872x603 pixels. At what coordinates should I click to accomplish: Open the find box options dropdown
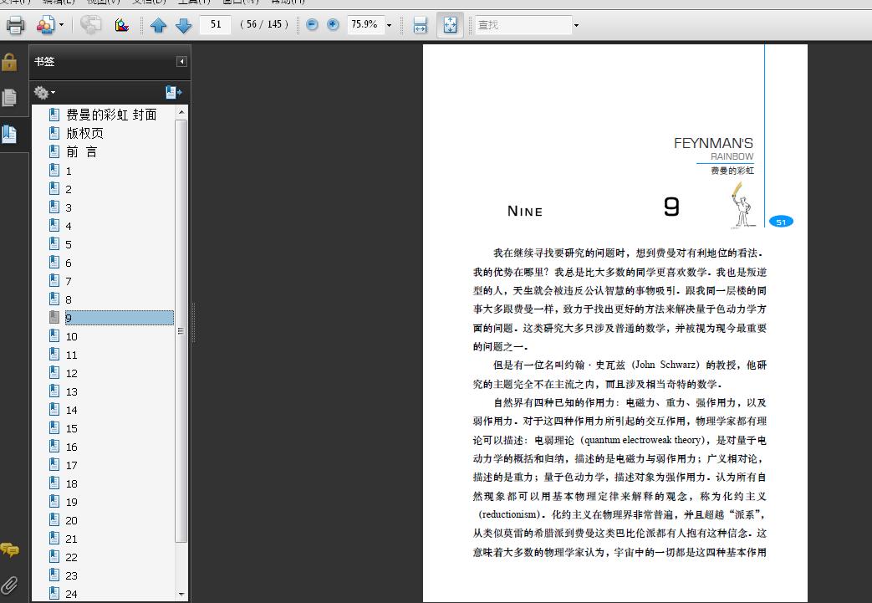point(576,25)
